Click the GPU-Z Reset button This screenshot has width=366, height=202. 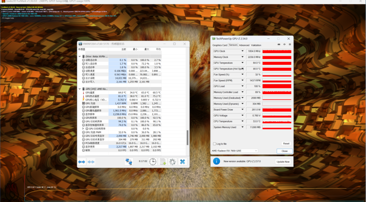point(286,144)
